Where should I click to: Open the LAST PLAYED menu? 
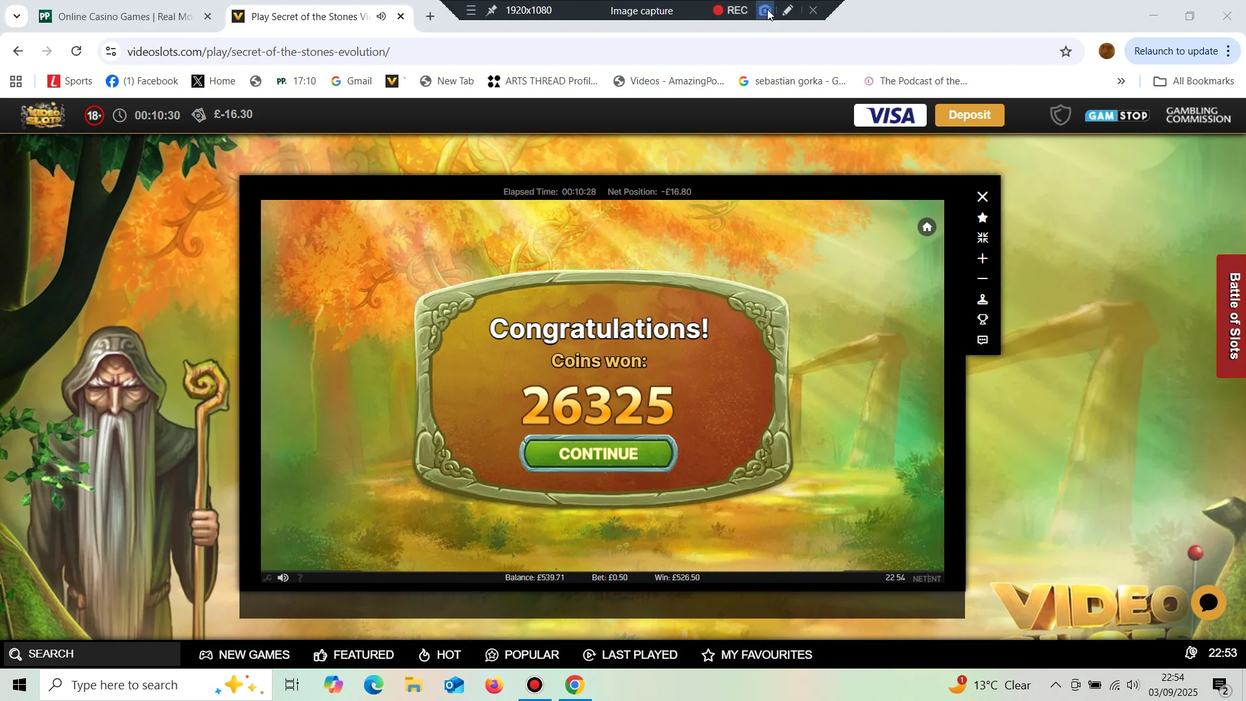(x=630, y=655)
